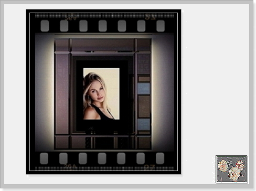
Task: Click the last sprocket hole of the top row
Action: pyautogui.click(x=161, y=26)
